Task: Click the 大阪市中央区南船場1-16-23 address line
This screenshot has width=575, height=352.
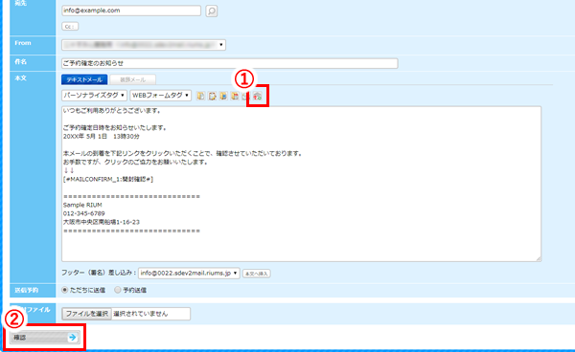Action: 102,222
